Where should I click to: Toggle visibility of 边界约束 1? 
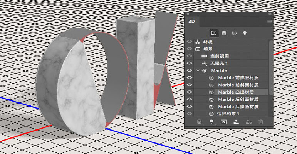pyautogui.click(x=189, y=114)
